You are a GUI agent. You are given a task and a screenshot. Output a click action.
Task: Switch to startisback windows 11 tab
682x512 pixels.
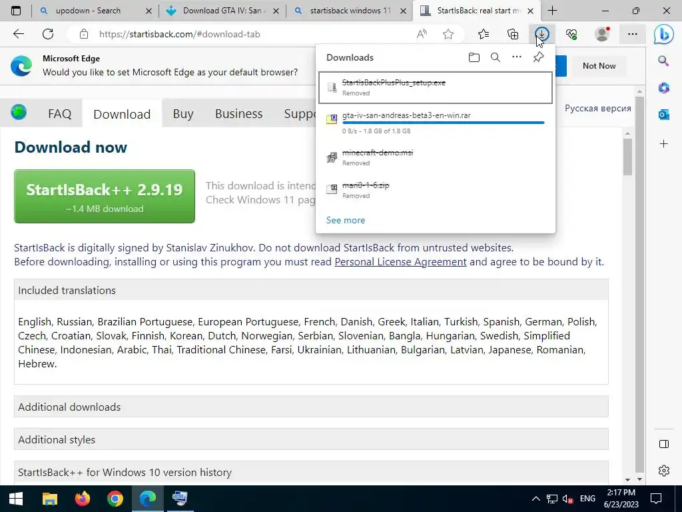350,11
